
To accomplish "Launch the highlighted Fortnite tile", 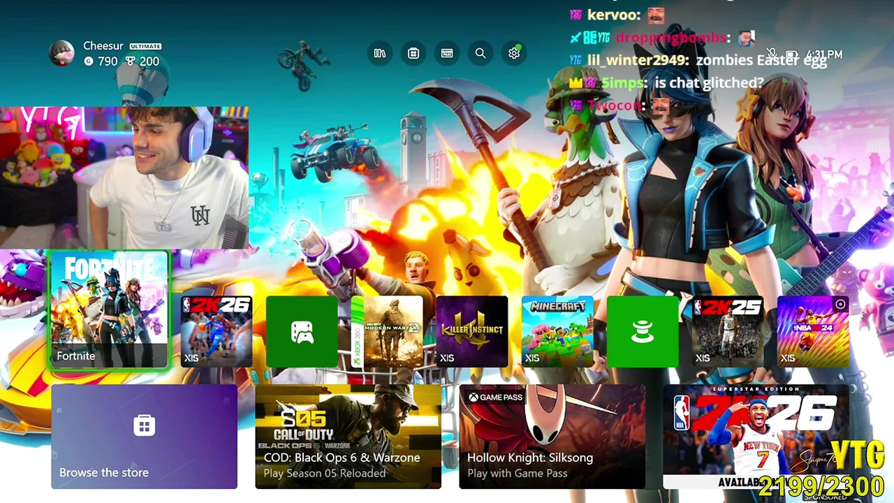I will pyautogui.click(x=110, y=309).
